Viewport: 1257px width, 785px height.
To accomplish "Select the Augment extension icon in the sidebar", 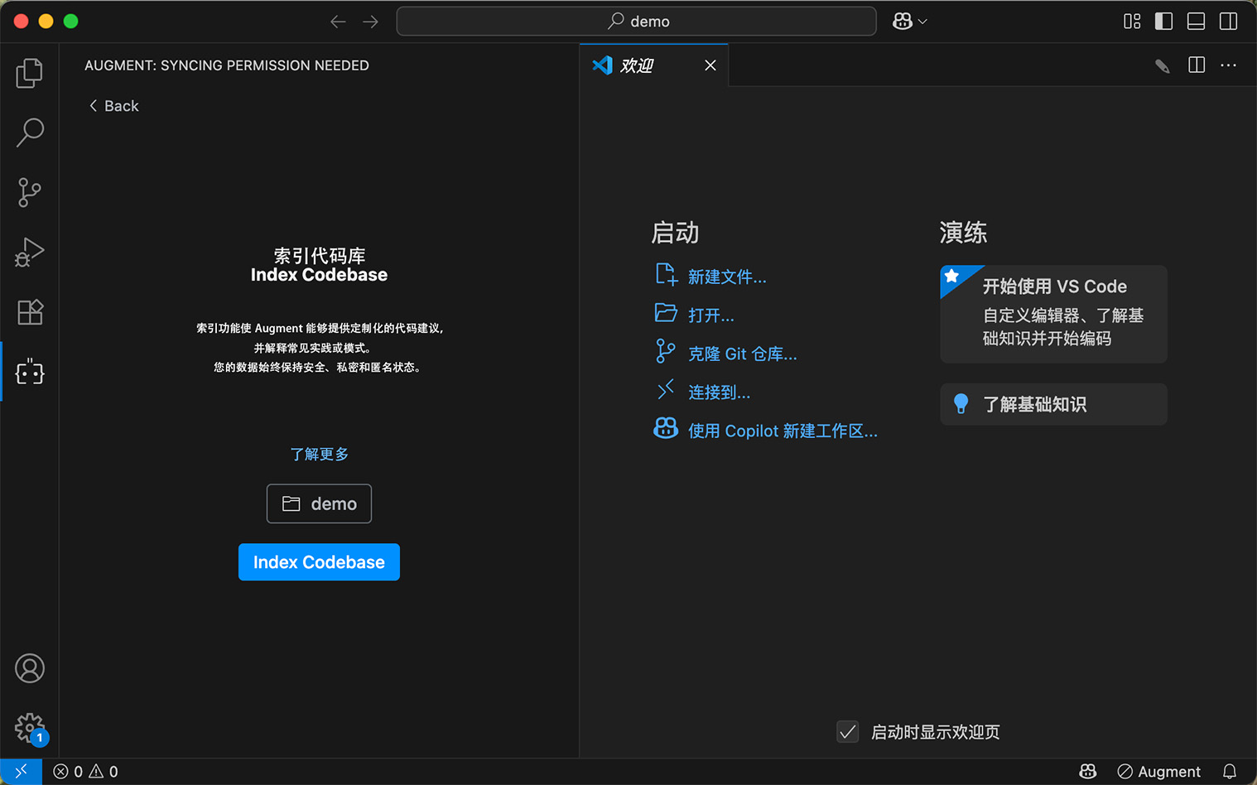I will point(30,372).
